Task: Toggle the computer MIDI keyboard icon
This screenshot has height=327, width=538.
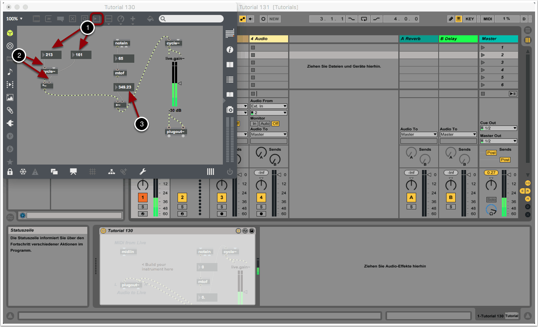Action: [x=459, y=19]
